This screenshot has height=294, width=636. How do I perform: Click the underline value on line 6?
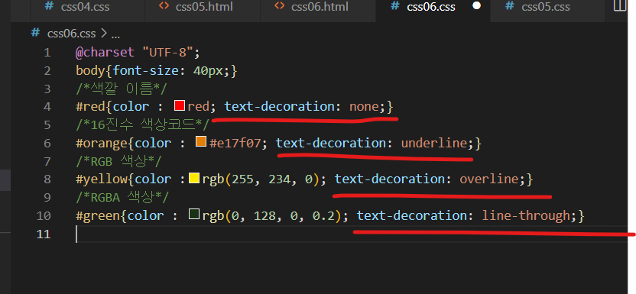click(434, 143)
